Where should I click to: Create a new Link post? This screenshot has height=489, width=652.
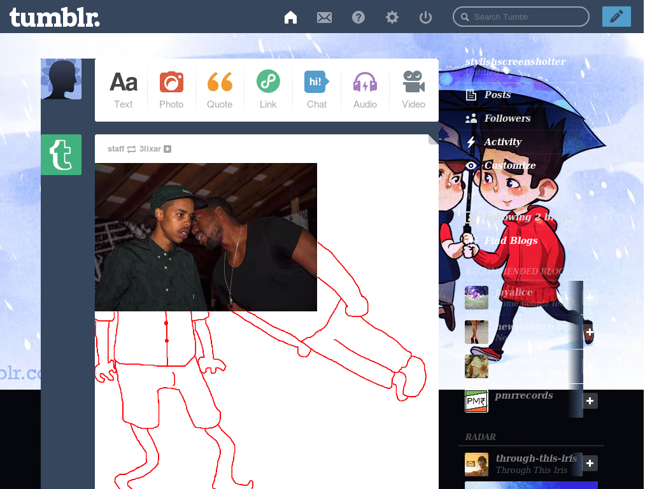point(268,90)
